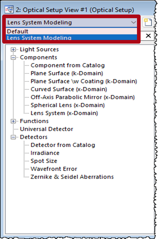Expand the Functions tree node
The image size is (158, 239).
pyautogui.click(x=13, y=121)
